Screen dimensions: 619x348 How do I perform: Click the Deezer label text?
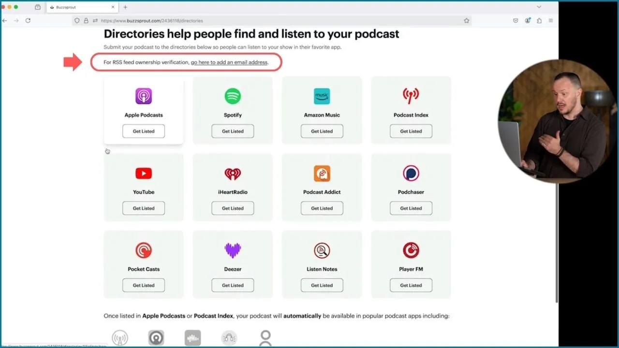[x=233, y=269]
